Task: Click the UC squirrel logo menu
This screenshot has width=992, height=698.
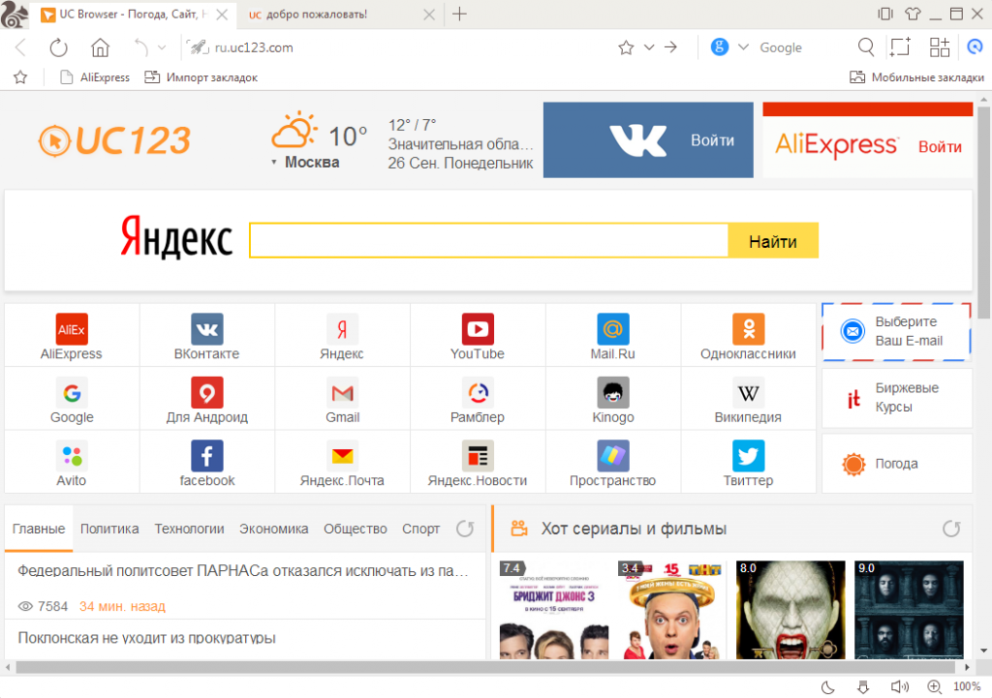Action: point(15,15)
